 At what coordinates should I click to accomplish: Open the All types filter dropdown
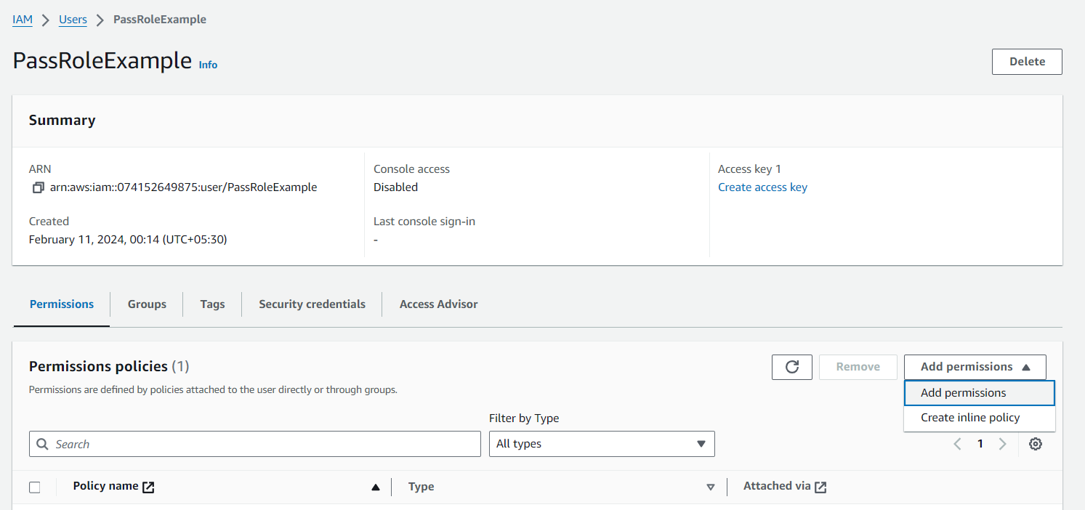coord(601,443)
